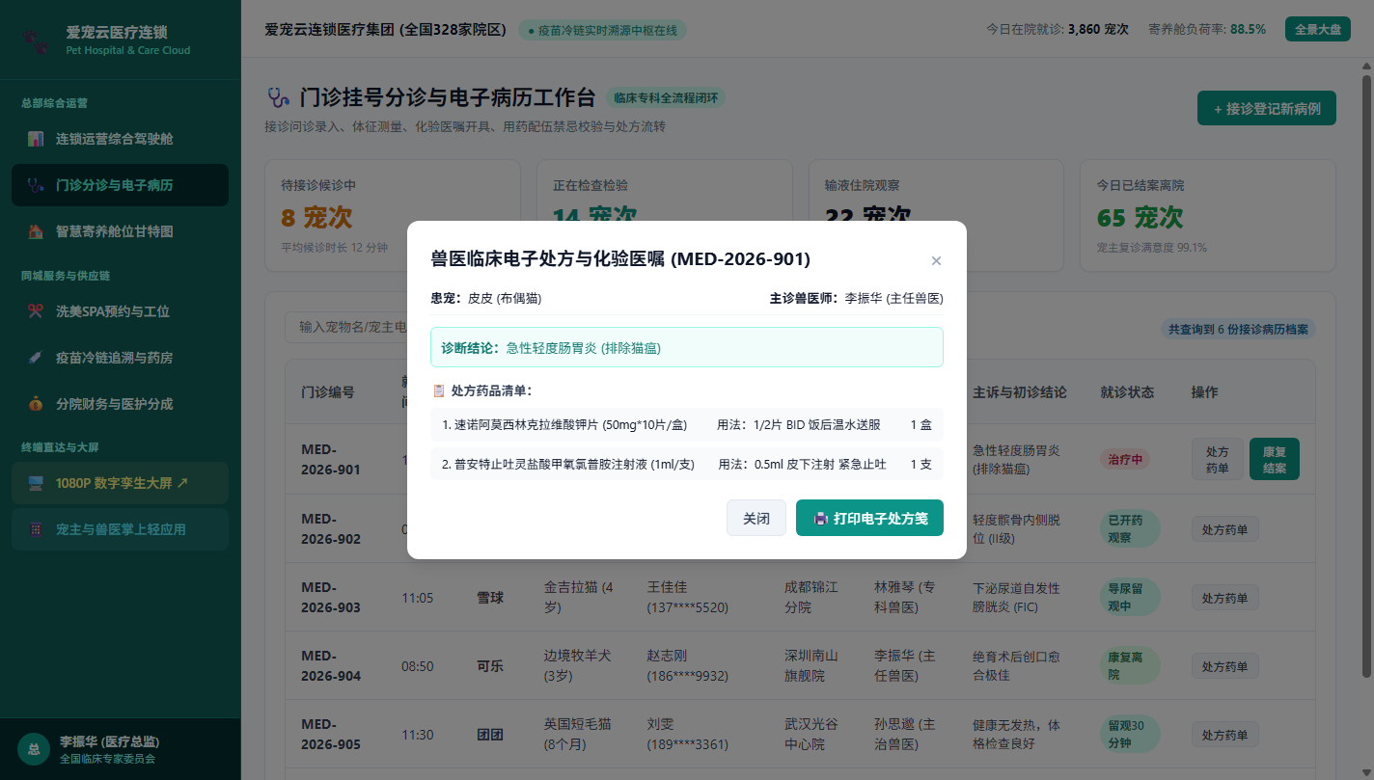Screen dimensions: 1374x780
Task: Open the 1080P 数字孪生大屏 link
Action: (x=120, y=483)
